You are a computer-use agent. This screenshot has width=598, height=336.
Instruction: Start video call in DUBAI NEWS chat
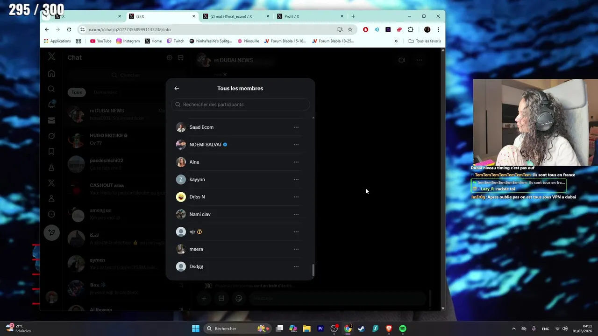pos(402,60)
